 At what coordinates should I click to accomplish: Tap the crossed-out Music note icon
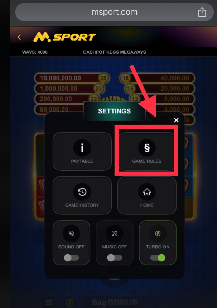[114, 233]
